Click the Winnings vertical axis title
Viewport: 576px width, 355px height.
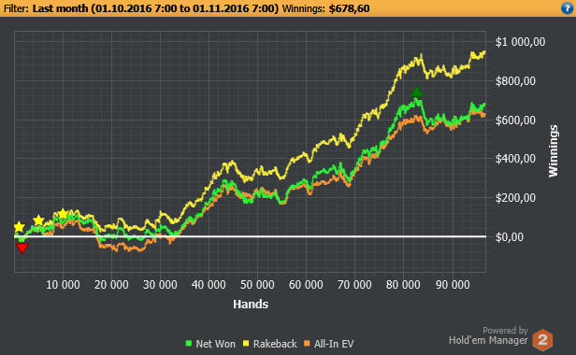[553, 151]
